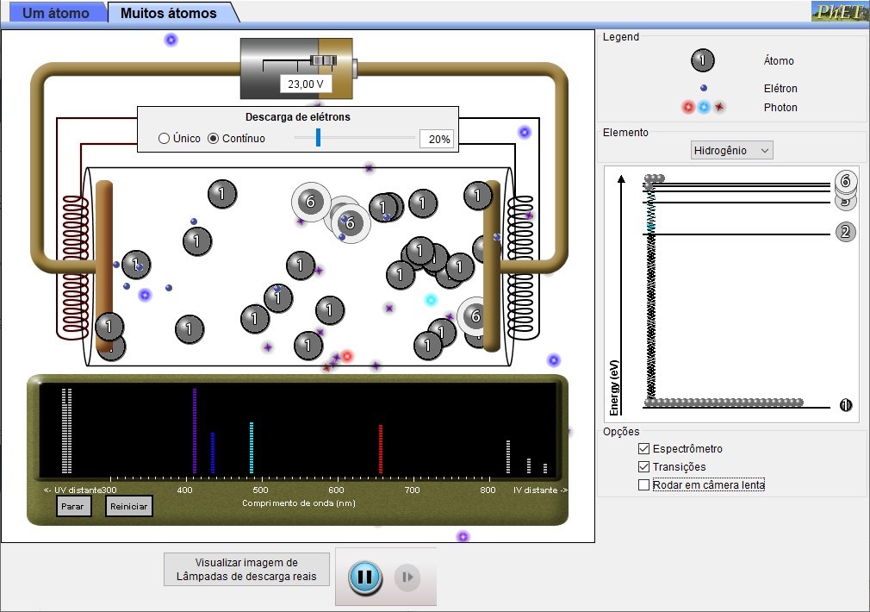Click the photon icons in the Legend
Screen dimensions: 870x612
pyautogui.click(x=704, y=107)
